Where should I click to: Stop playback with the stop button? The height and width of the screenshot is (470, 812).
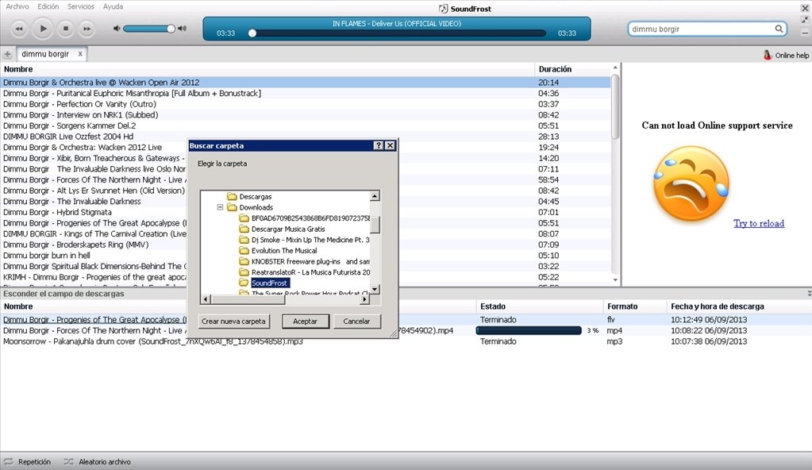[x=66, y=29]
